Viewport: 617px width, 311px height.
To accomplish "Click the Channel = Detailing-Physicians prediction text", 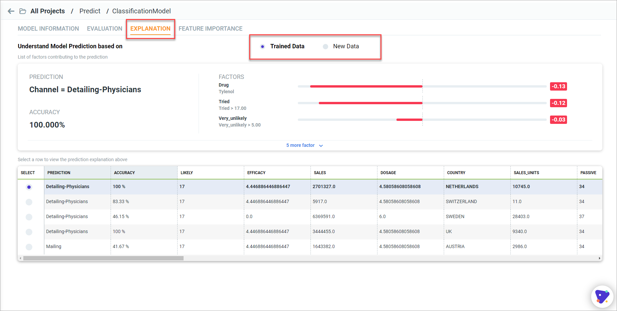I will click(85, 90).
